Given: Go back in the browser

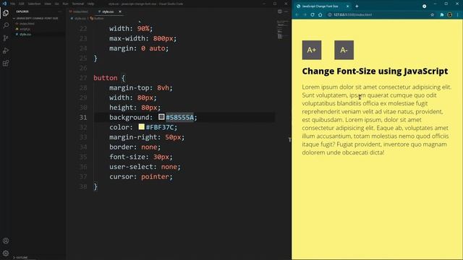Looking at the screenshot, I should (297, 14).
